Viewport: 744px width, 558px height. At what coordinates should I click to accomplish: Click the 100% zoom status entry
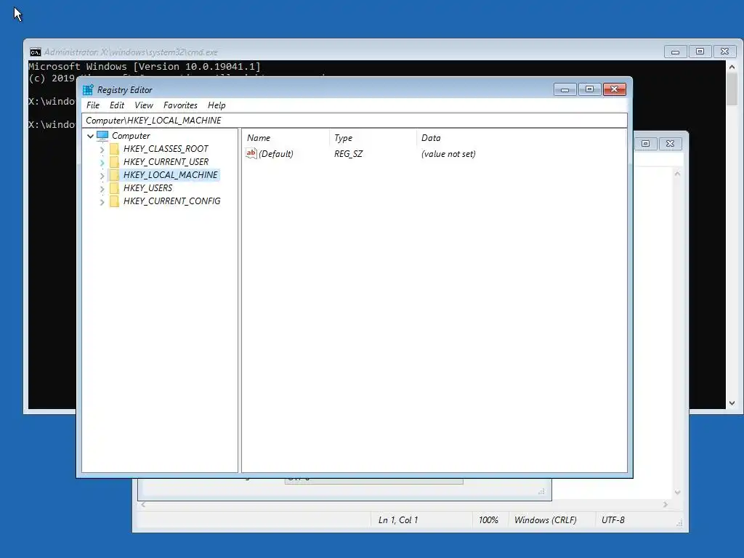pyautogui.click(x=488, y=520)
